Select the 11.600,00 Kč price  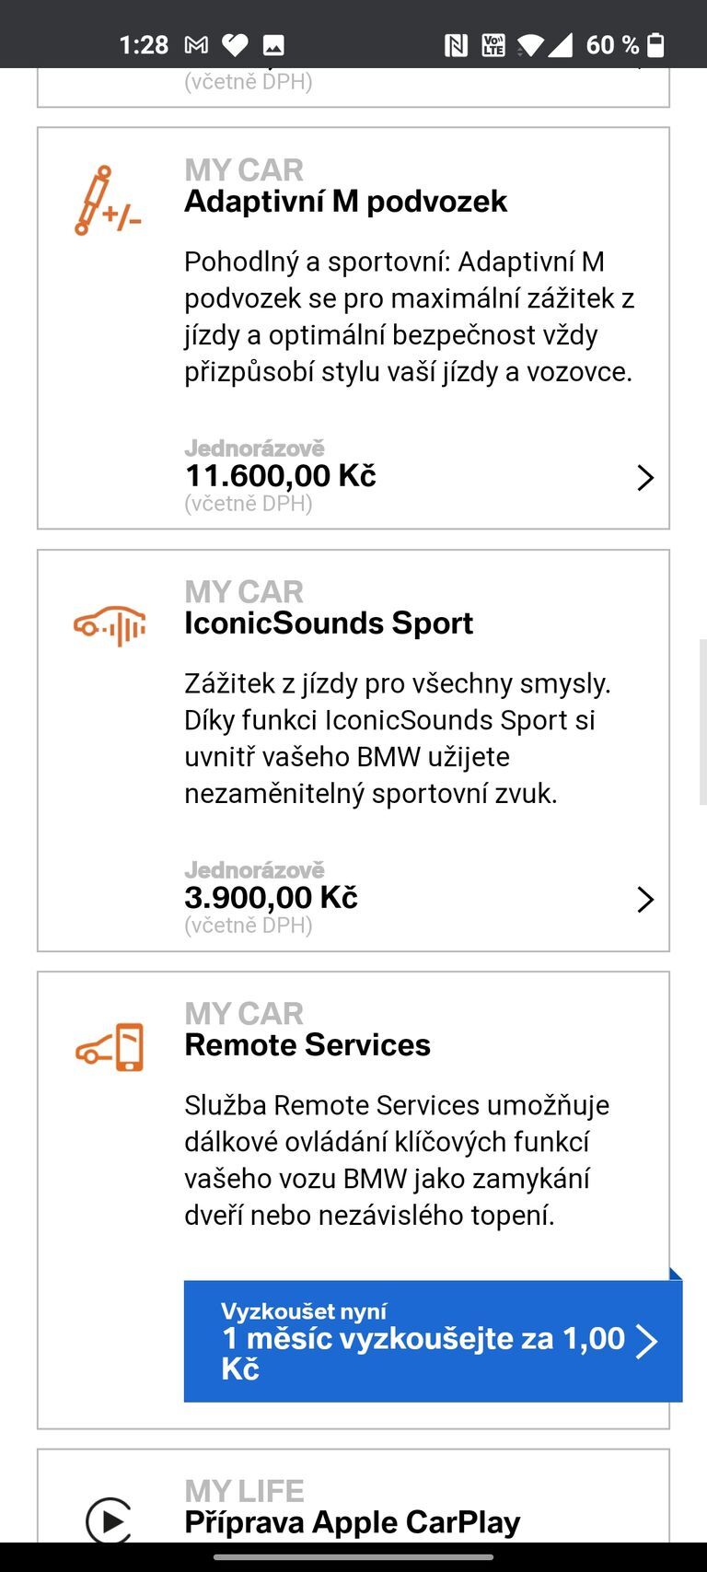pyautogui.click(x=281, y=476)
